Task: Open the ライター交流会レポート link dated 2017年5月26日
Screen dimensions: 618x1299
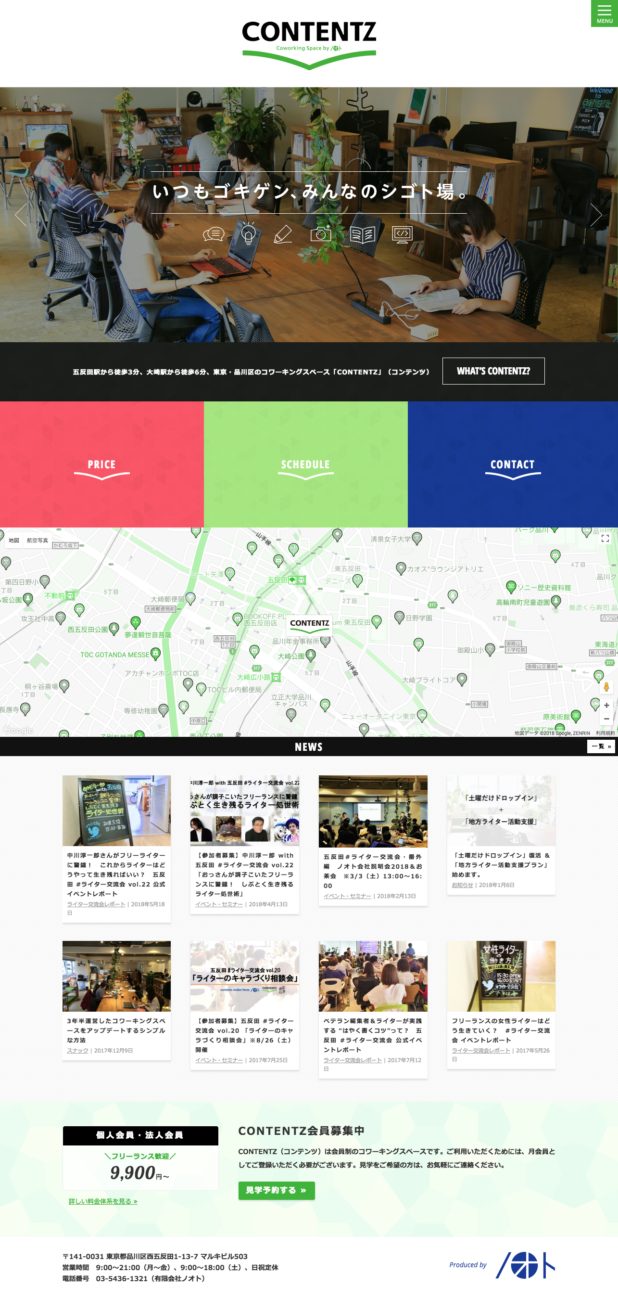Action: pyautogui.click(x=481, y=1050)
